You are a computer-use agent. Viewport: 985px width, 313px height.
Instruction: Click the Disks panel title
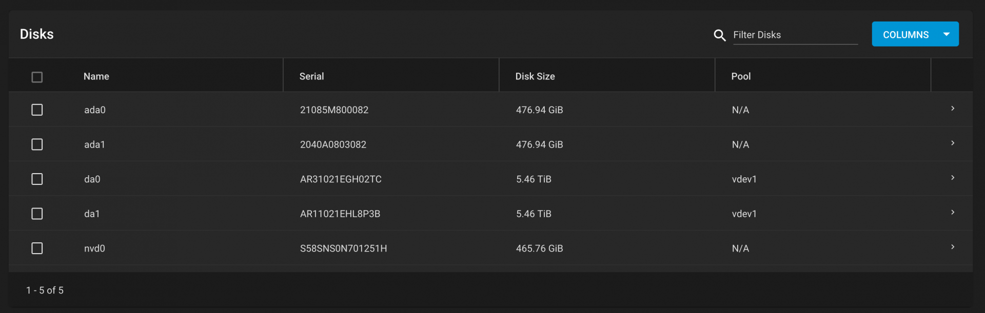coord(37,34)
